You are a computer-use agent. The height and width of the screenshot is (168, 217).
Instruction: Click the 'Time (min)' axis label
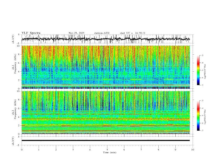(x=110, y=152)
